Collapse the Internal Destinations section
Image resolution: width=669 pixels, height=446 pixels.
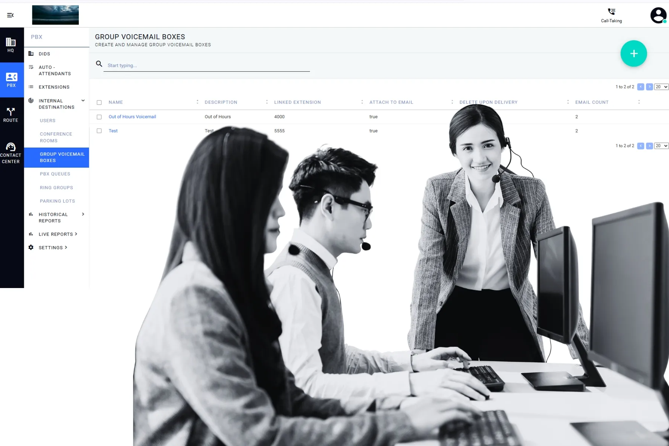[x=83, y=100]
